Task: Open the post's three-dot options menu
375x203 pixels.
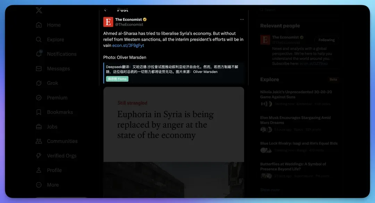Action: [242, 19]
